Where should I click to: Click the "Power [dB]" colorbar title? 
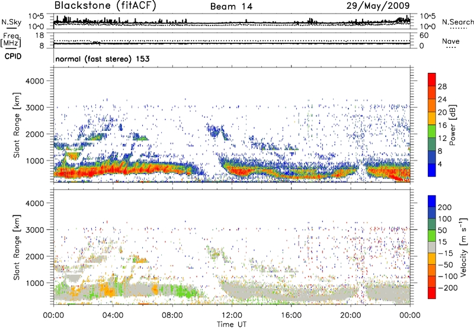coord(452,125)
